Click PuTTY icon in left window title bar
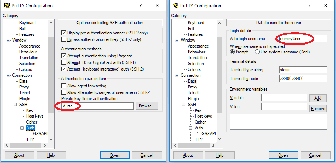The image size is (336, 163). point(7,5)
